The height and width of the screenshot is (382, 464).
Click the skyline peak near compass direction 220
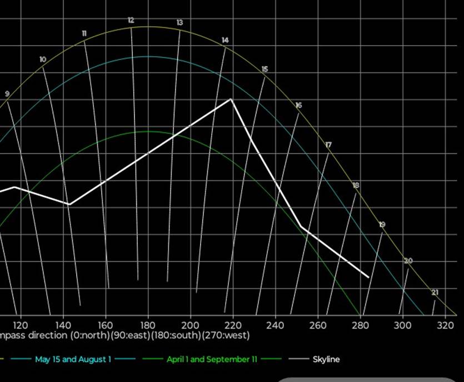point(231,99)
